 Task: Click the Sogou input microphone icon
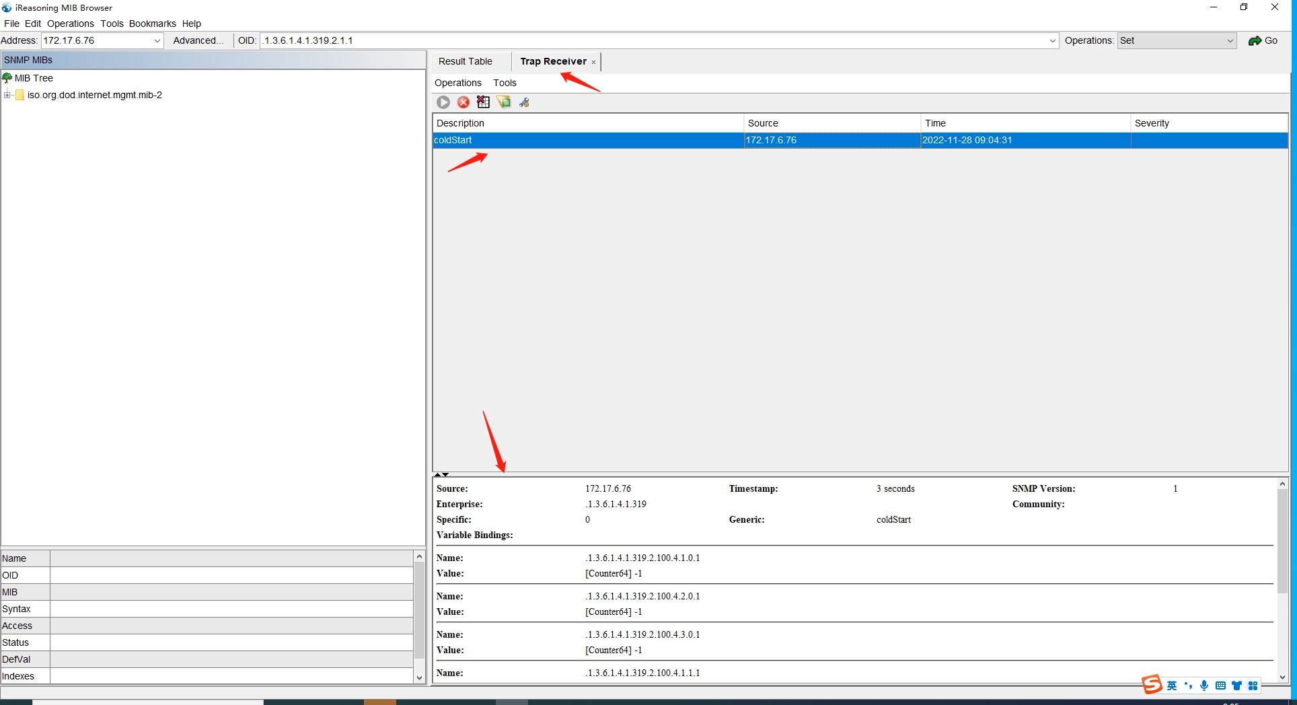[1204, 685]
